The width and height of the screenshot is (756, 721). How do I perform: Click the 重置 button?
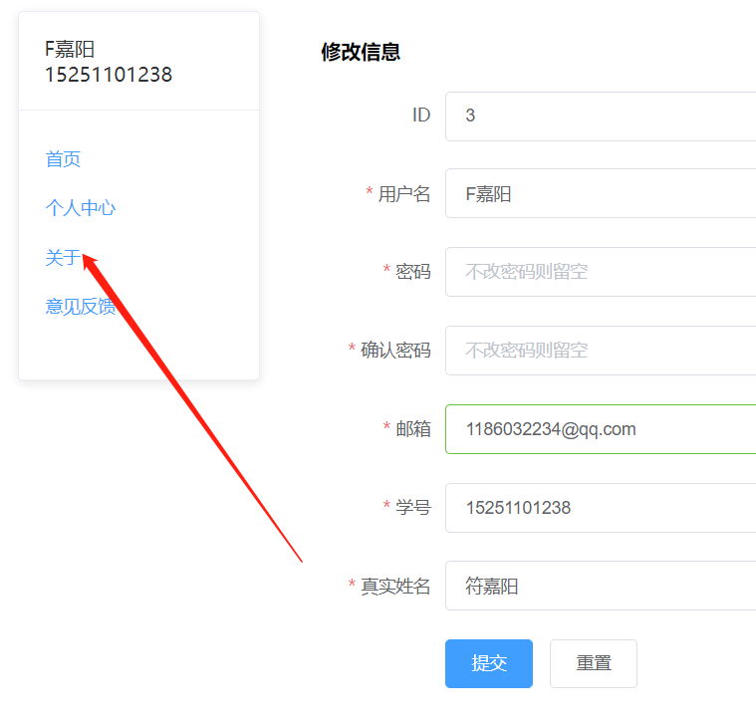point(593,663)
